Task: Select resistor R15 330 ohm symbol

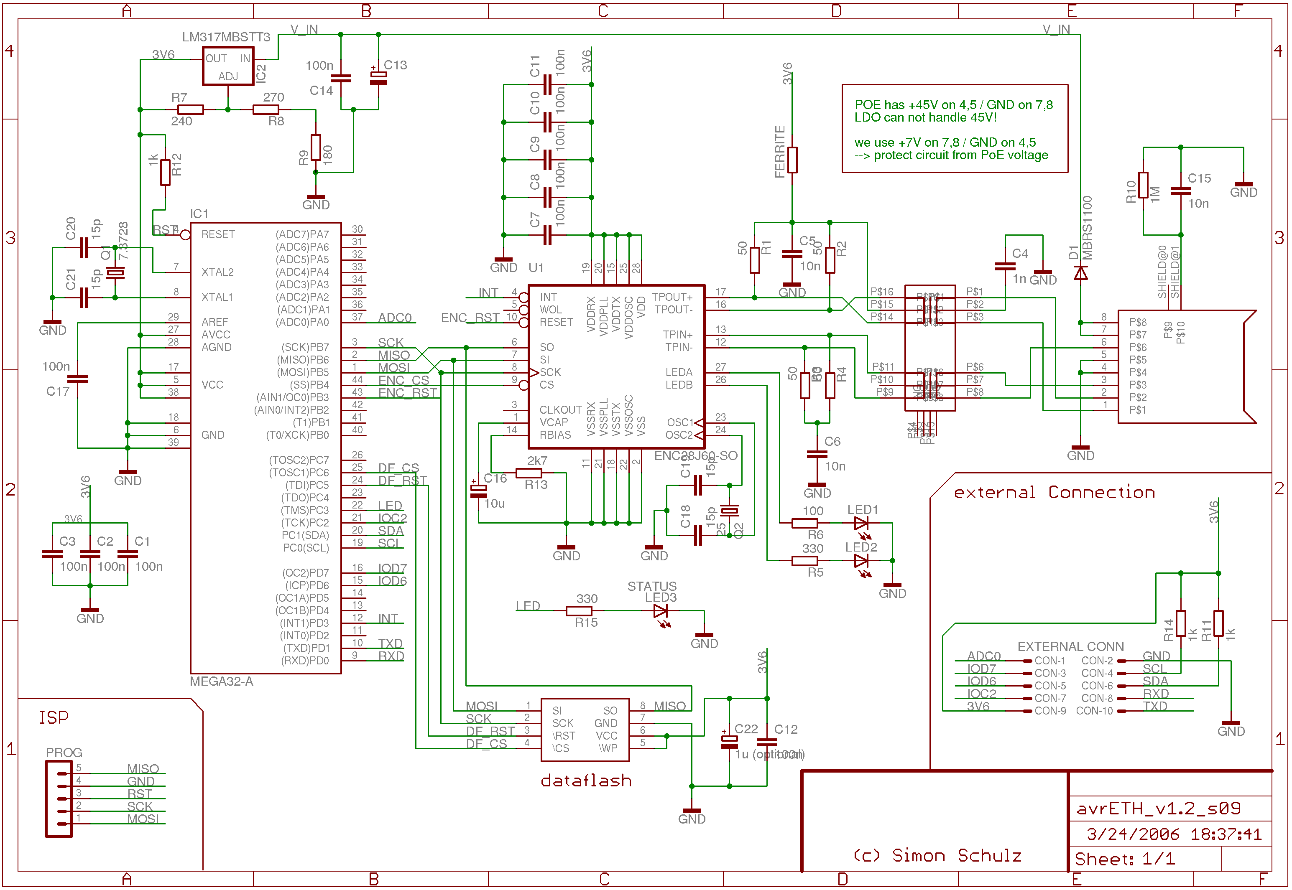Action: click(x=579, y=611)
